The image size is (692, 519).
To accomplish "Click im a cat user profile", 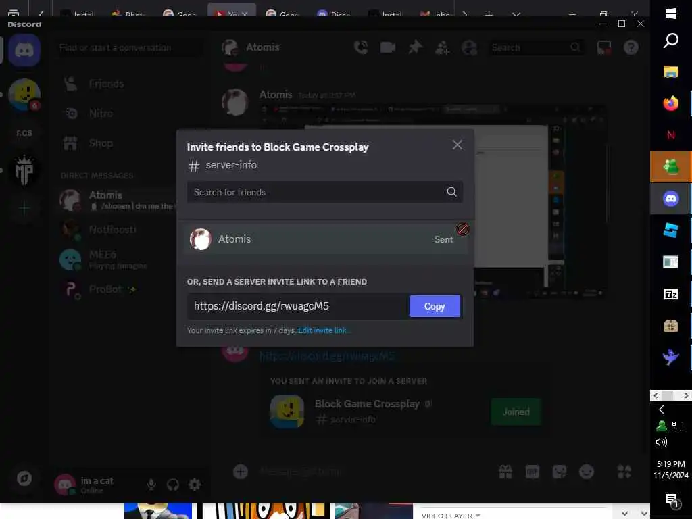I will click(84, 485).
